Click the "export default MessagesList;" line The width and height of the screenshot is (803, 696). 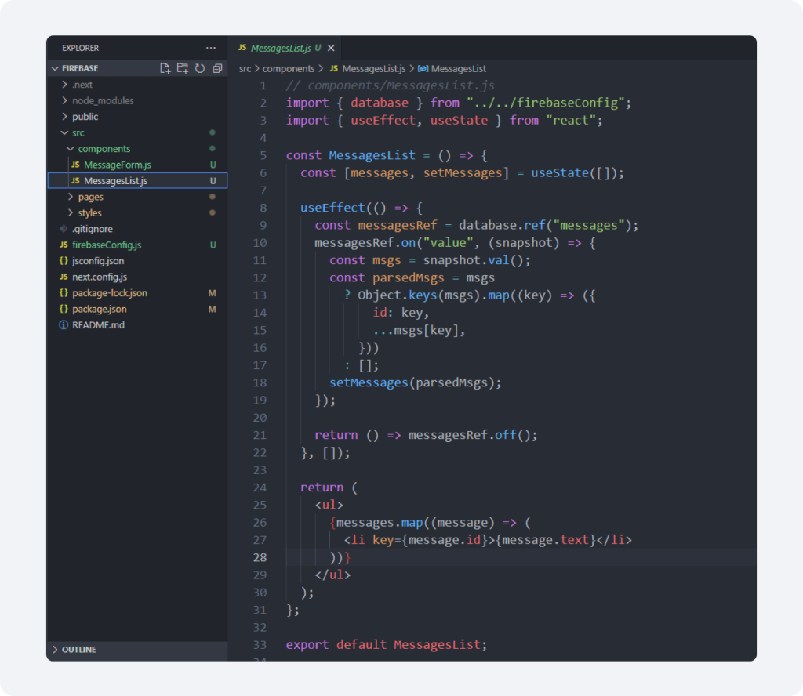click(386, 645)
